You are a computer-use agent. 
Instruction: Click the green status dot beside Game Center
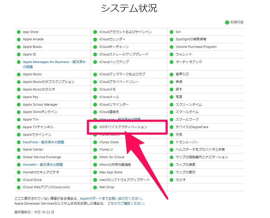point(19,150)
